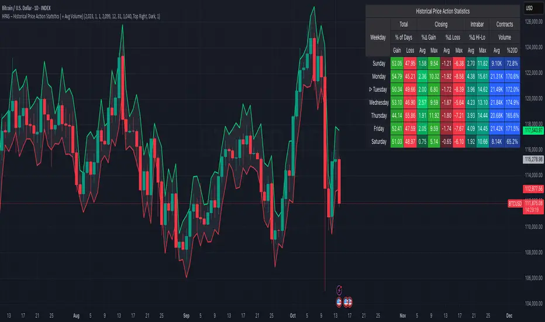
Task: Click the Wednesday row label
Action: (x=378, y=102)
